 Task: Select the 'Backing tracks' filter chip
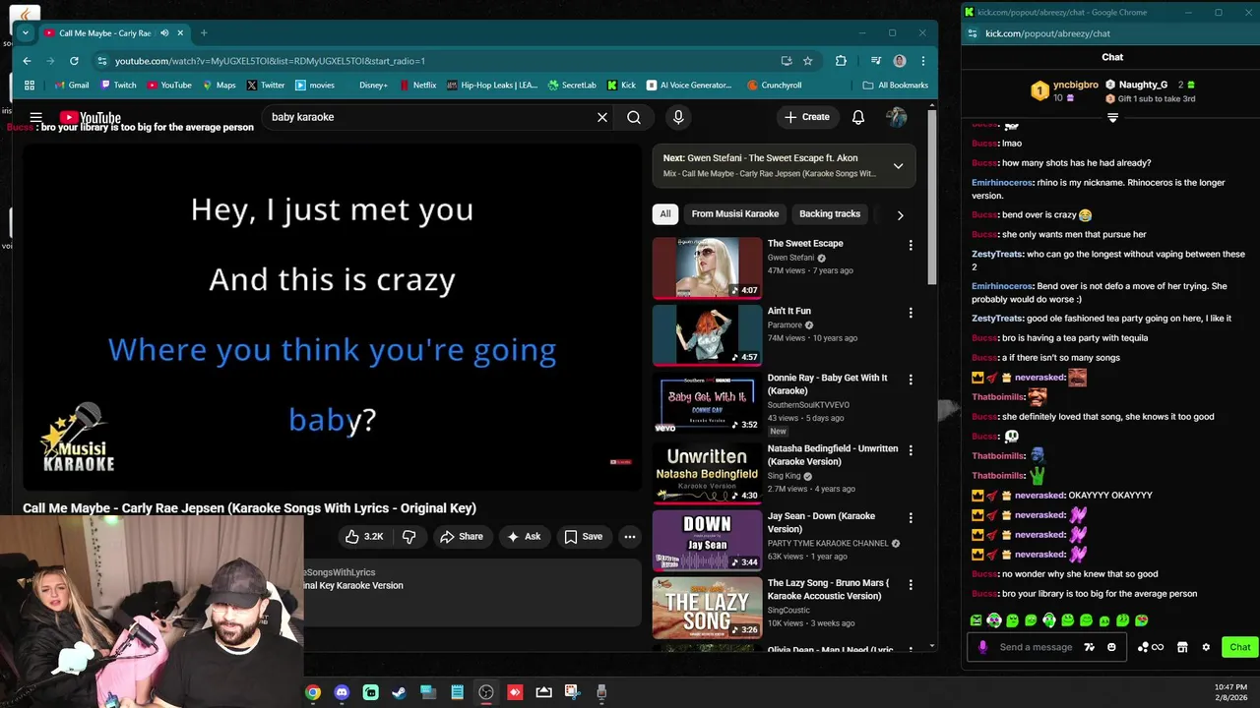[830, 213]
